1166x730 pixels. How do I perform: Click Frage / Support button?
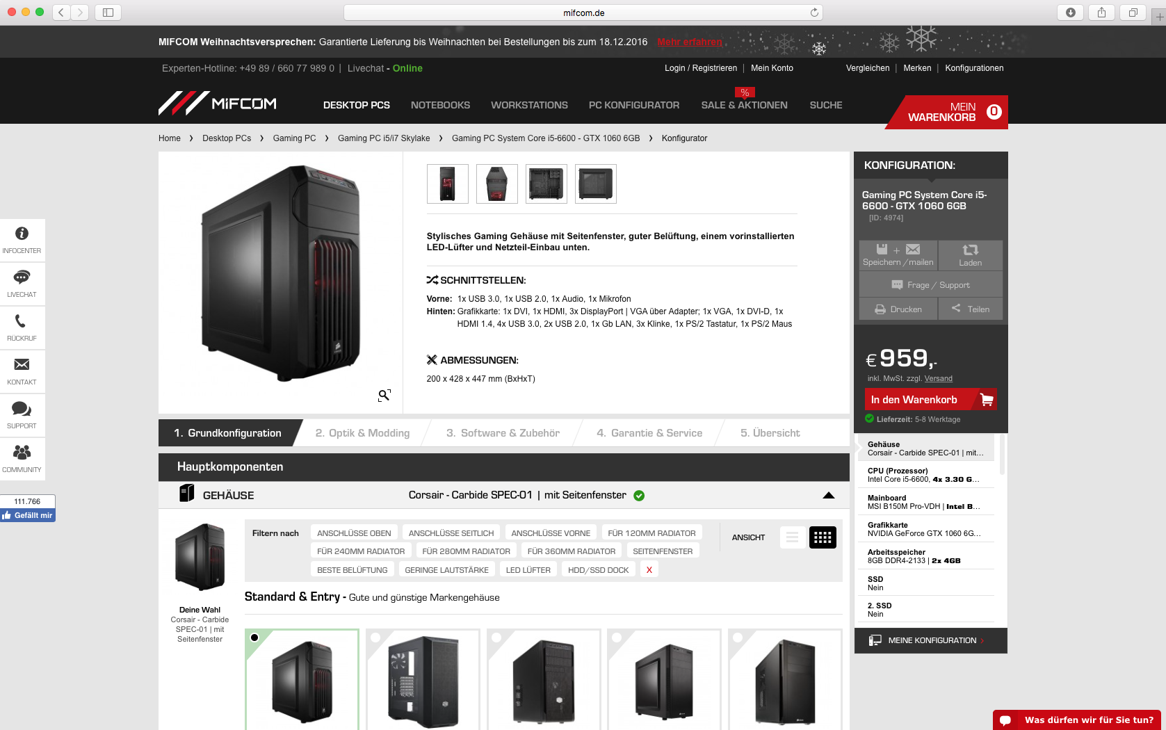pos(931,285)
